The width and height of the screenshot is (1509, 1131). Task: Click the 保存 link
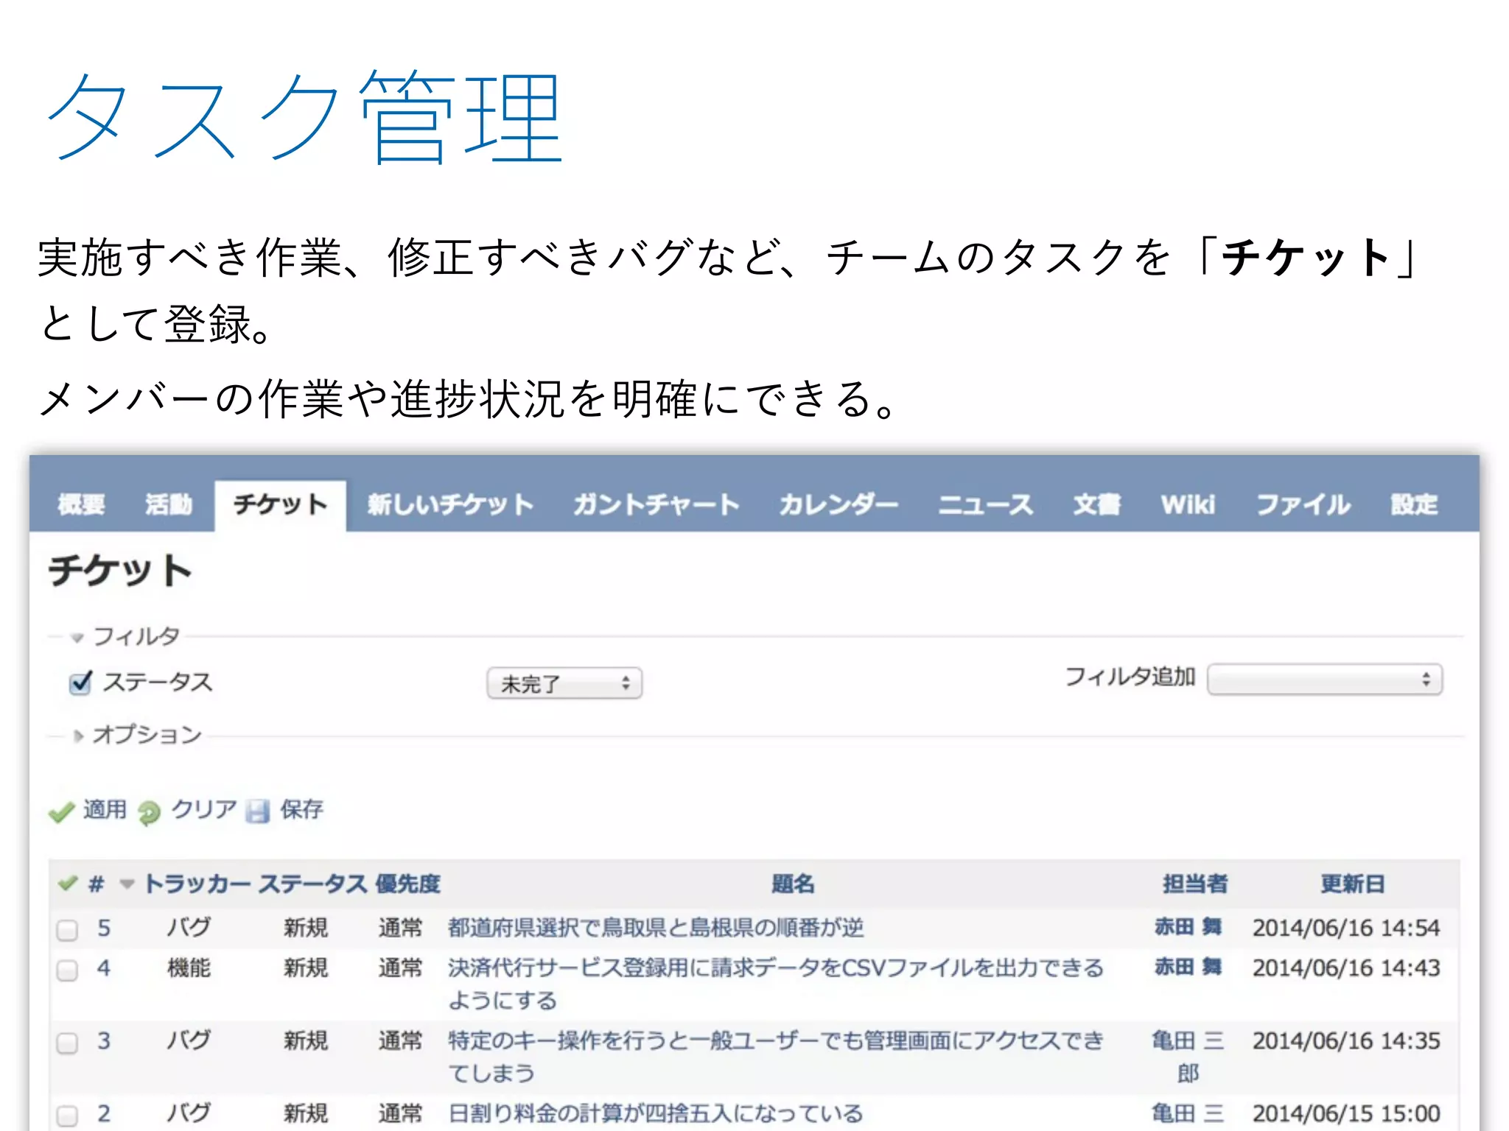click(x=301, y=810)
